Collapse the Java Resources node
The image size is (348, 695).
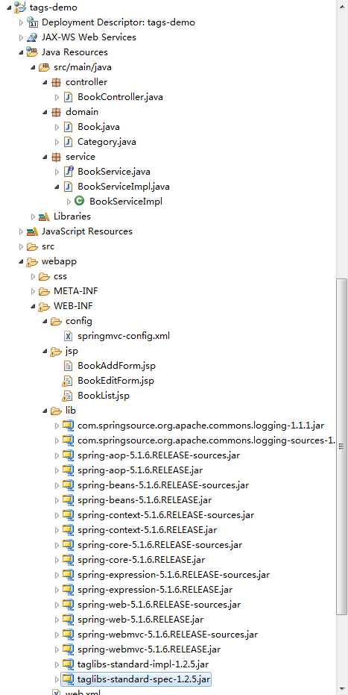(21, 52)
